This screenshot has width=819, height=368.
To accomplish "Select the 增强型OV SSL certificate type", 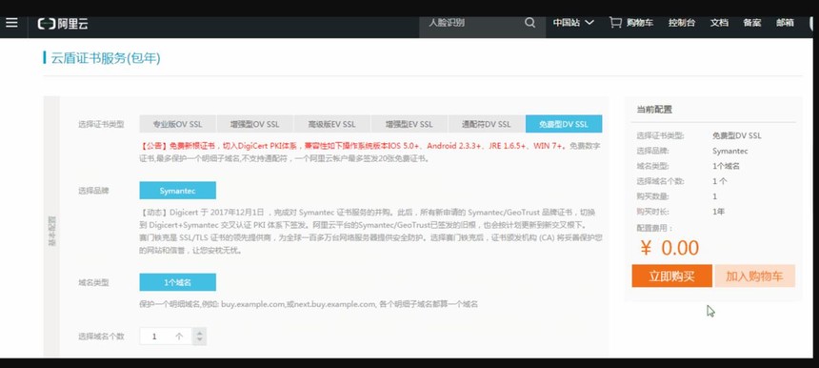I will 255,124.
